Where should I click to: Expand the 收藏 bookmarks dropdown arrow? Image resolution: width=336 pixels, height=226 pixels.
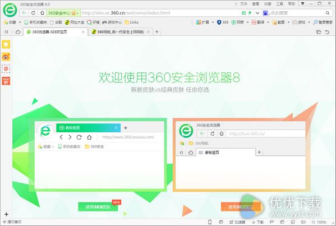pos(20,22)
